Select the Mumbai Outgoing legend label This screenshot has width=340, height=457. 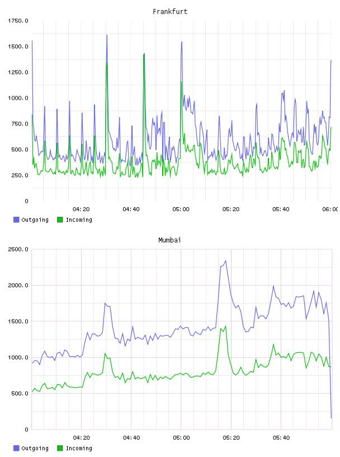pos(35,448)
